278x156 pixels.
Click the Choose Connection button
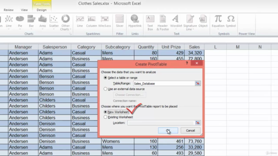pyautogui.click(x=129, y=95)
